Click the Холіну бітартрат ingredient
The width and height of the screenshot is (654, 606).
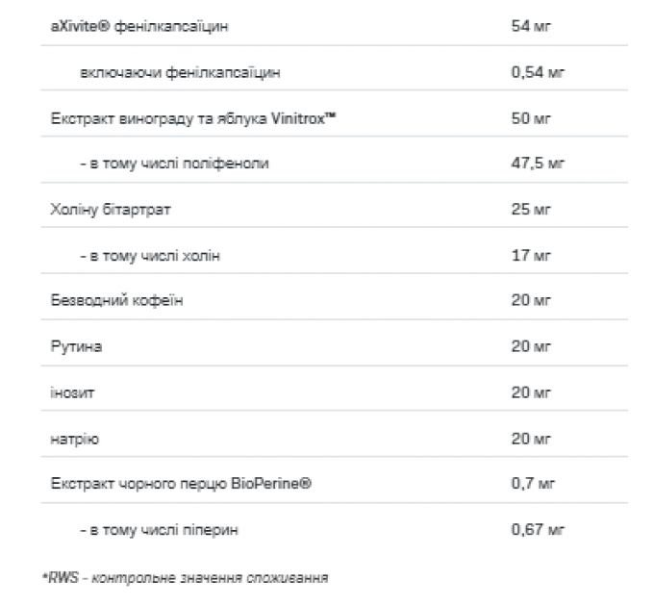(x=111, y=210)
